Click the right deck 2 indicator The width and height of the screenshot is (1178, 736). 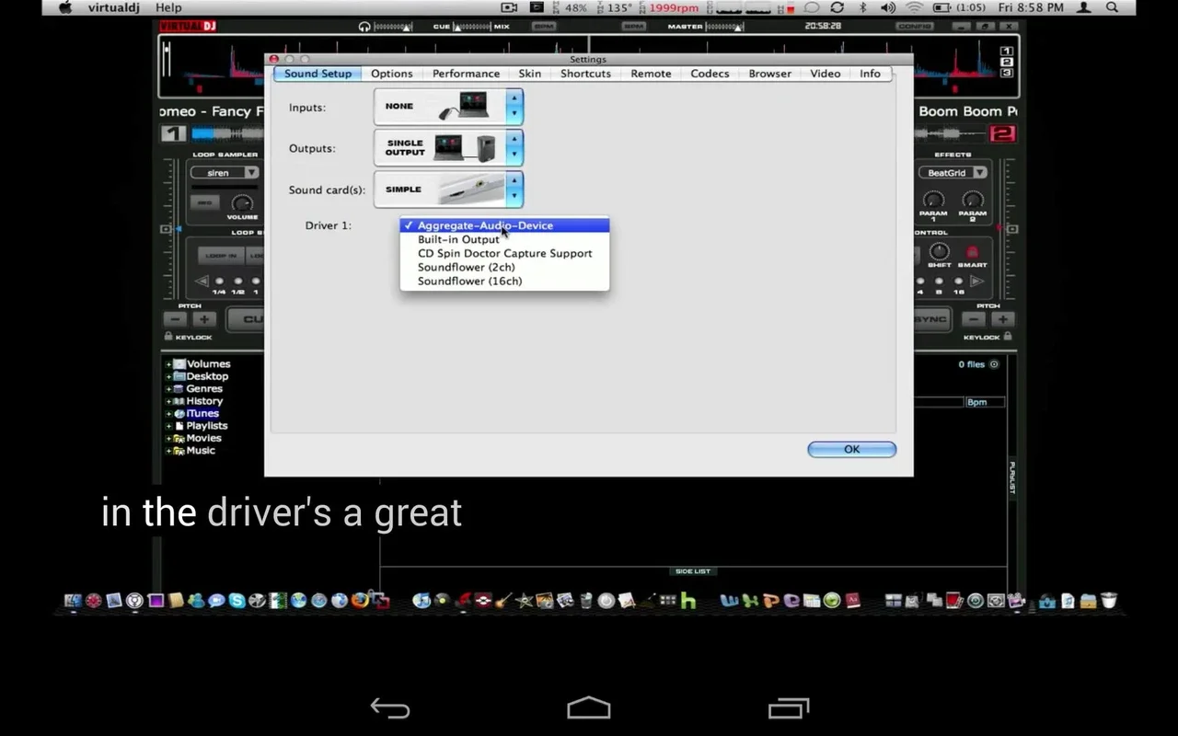pyautogui.click(x=1003, y=133)
